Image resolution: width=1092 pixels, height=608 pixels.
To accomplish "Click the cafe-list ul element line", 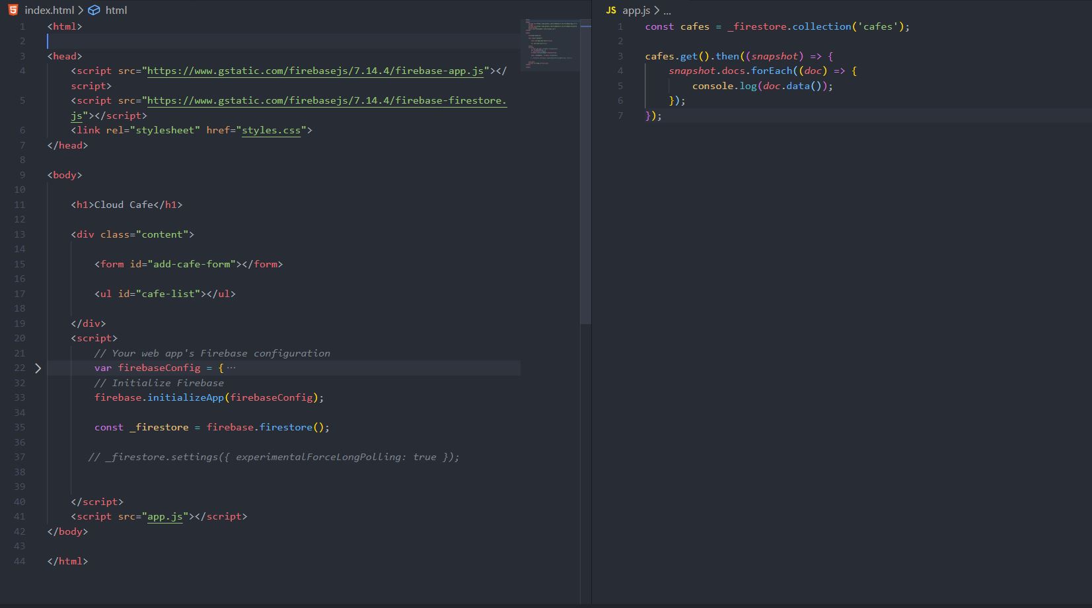I will 165,294.
